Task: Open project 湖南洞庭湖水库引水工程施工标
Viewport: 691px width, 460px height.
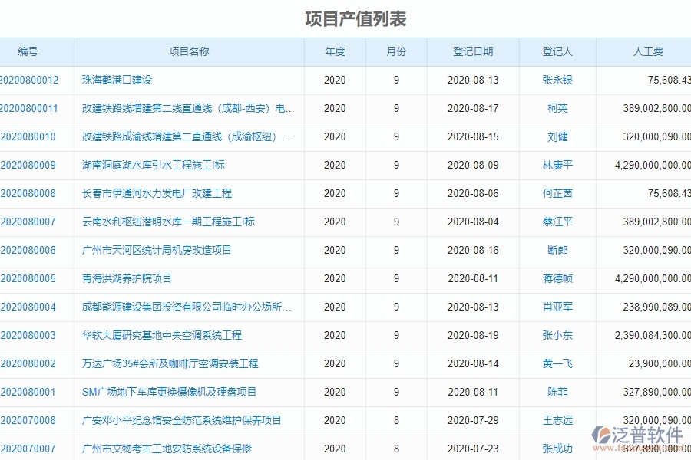Action: point(152,165)
